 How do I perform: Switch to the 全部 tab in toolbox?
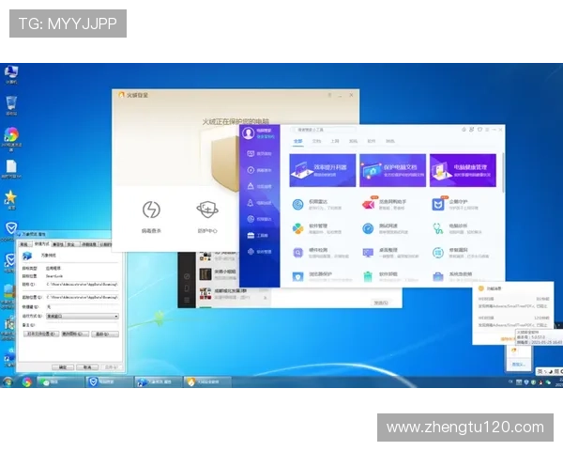tap(298, 141)
